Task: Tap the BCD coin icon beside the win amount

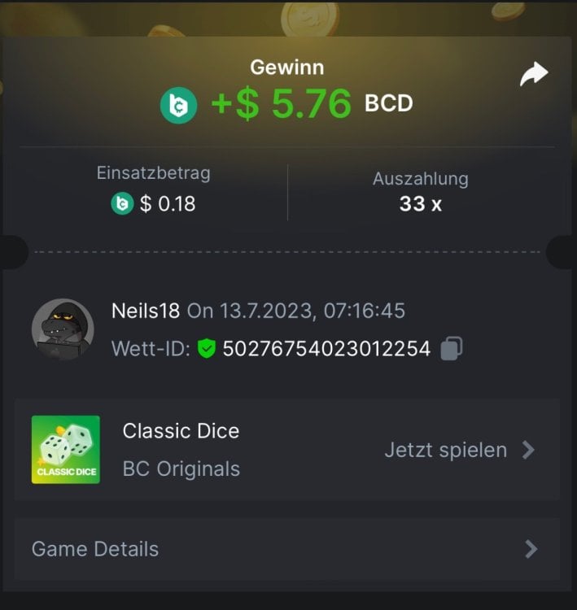Action: (178, 105)
